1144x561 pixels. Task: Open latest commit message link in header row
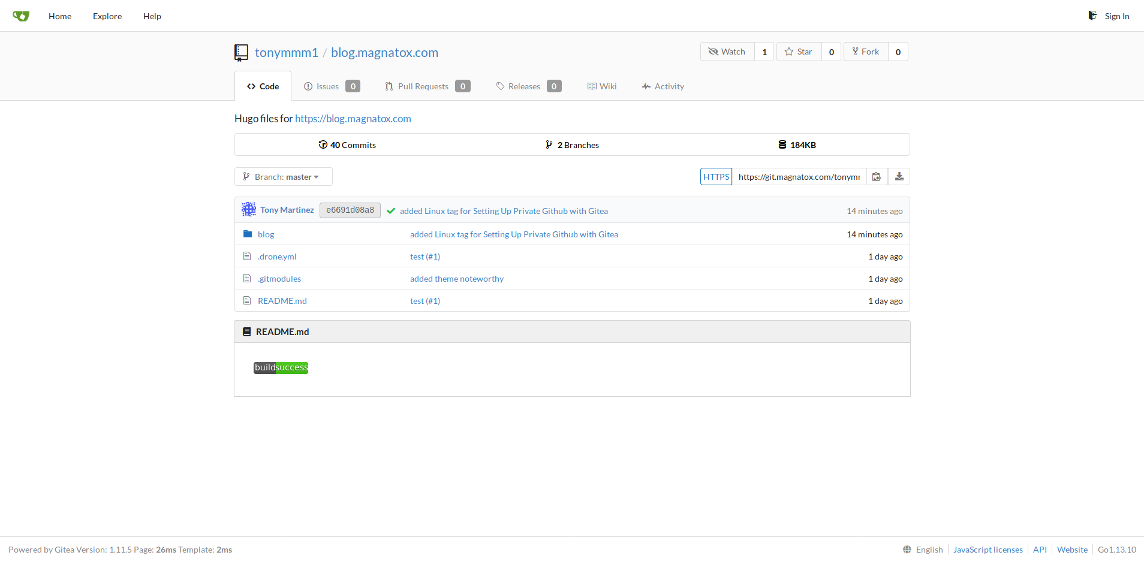tap(504, 211)
